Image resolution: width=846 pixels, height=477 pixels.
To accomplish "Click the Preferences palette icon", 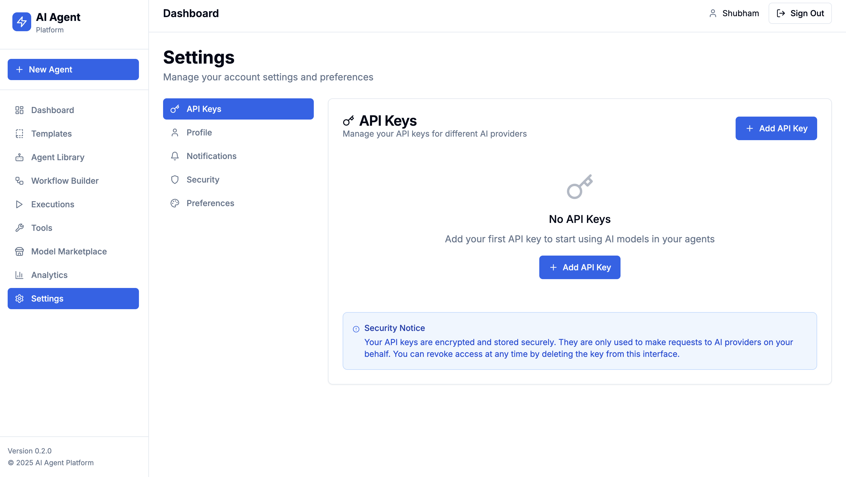I will tap(175, 203).
